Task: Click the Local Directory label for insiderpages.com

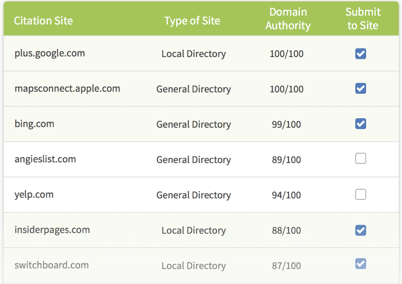Action: 193,230
